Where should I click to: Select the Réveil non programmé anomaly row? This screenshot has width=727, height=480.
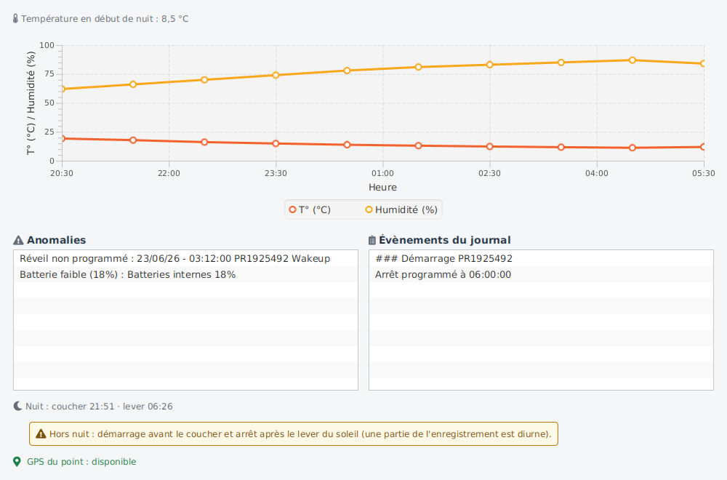185,258
